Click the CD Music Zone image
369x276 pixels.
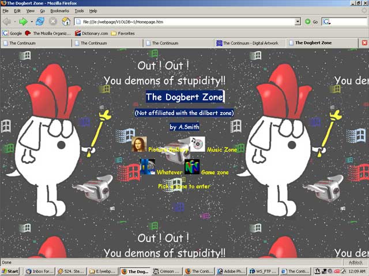[x=197, y=144]
